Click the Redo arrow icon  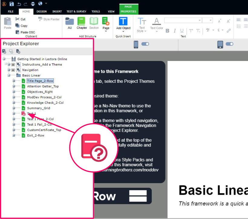[x=26, y=4]
